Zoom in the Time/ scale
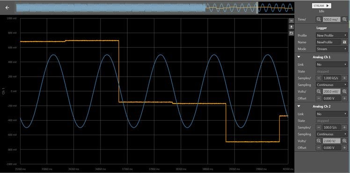This screenshot has height=173, width=350. coord(344,19)
